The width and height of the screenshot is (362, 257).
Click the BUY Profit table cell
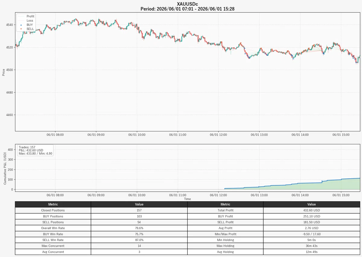click(225, 216)
